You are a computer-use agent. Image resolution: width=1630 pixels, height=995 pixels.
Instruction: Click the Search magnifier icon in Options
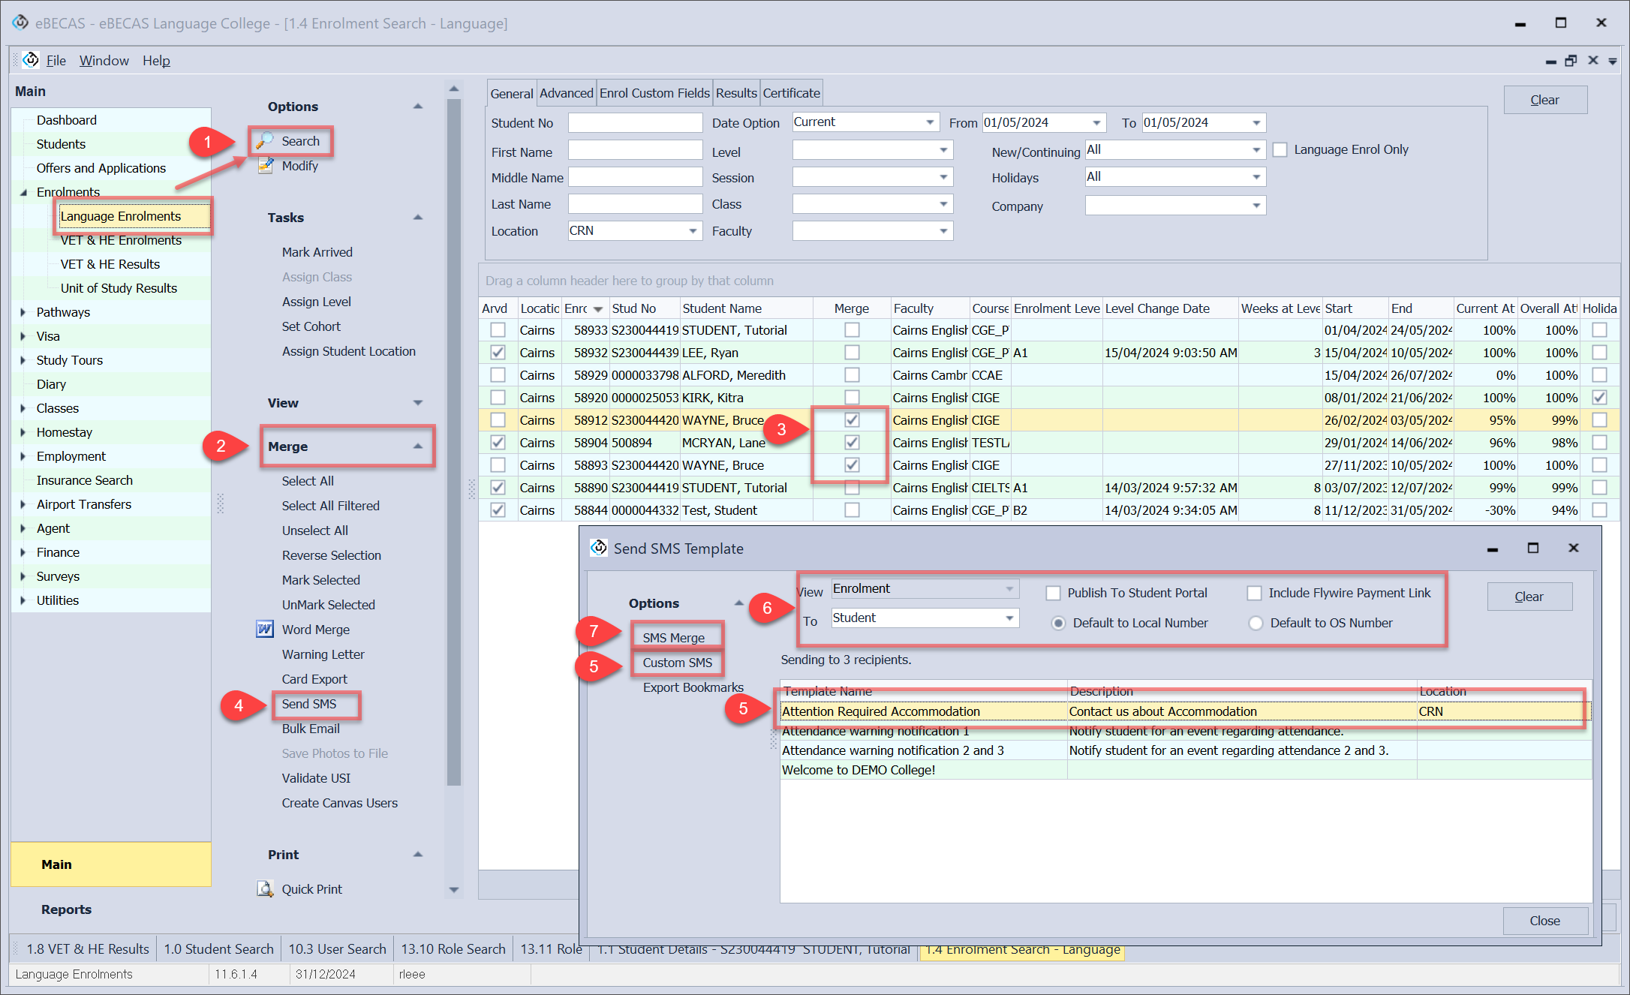pos(265,141)
